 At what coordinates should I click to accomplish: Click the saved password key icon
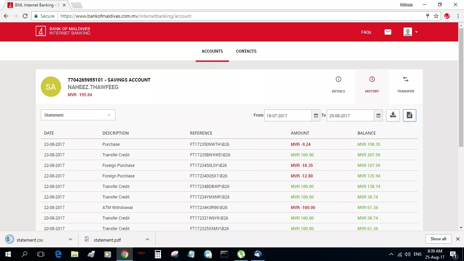428,16
